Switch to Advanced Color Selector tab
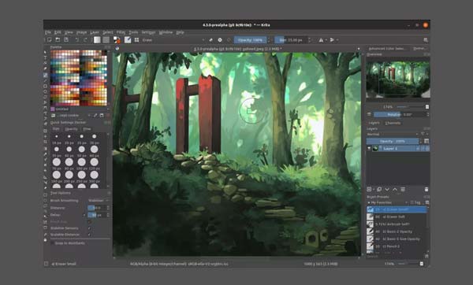 click(387, 48)
